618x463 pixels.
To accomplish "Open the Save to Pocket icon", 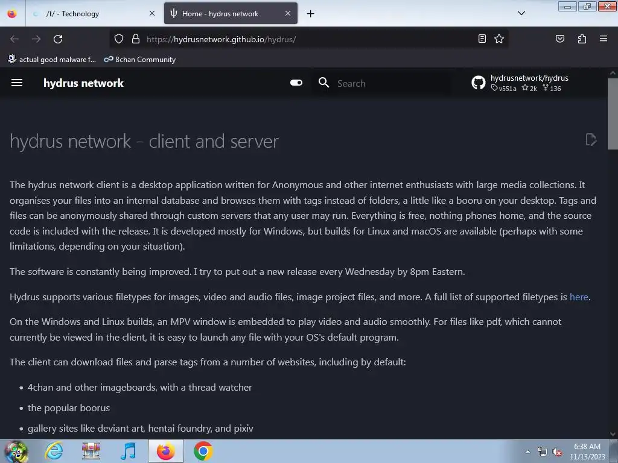I will click(x=560, y=39).
